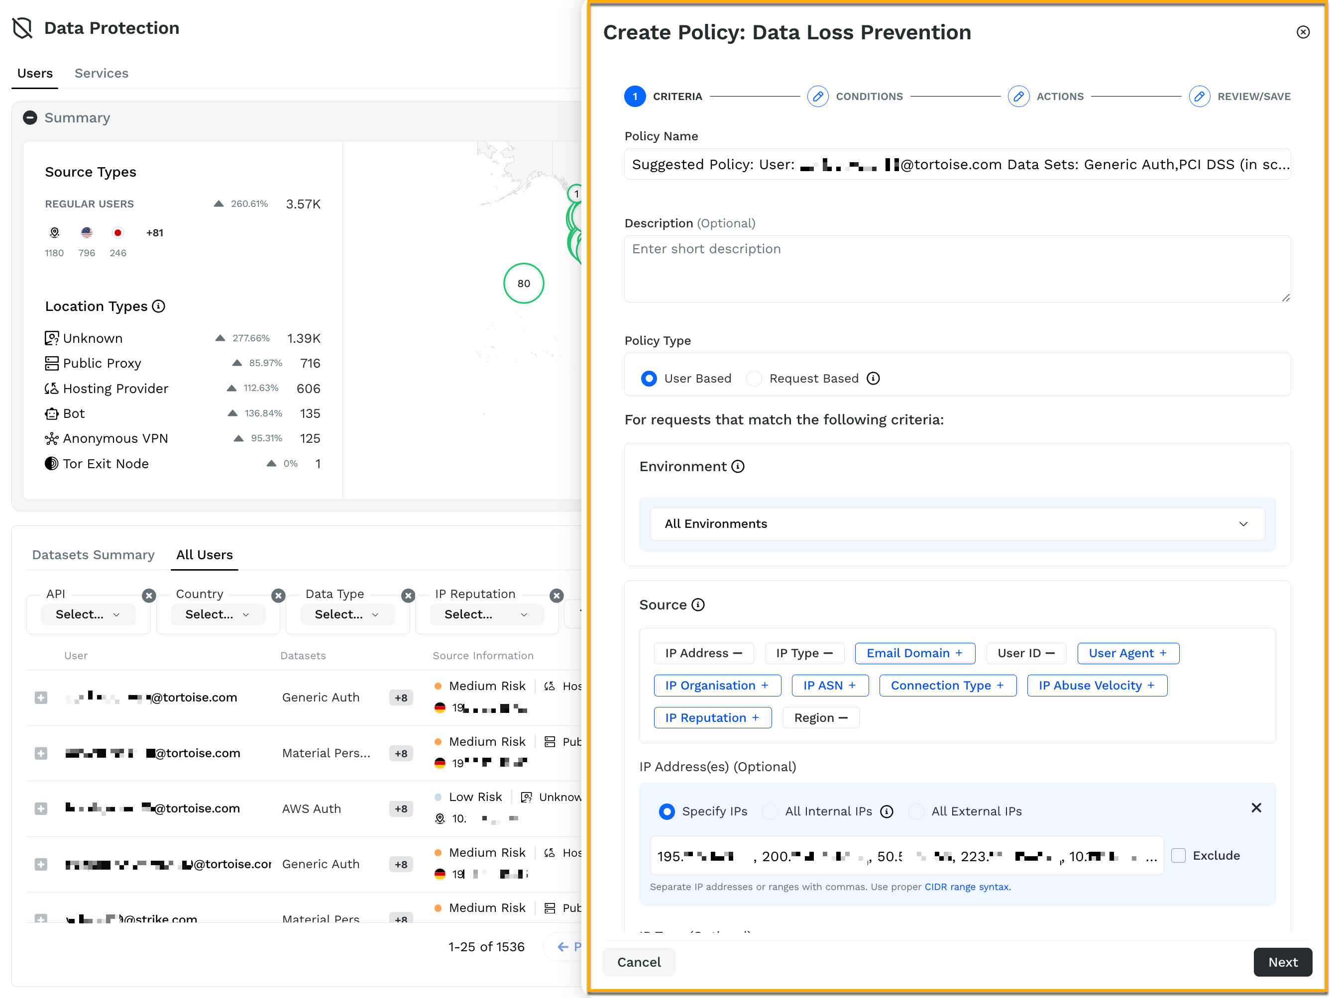Select the All Internal IPs option
Viewport: 1333px width, 998px height.
[770, 811]
